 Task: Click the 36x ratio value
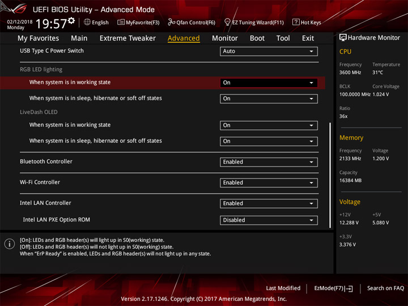click(343, 116)
